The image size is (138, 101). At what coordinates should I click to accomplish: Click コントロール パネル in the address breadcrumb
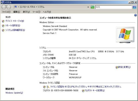pos(27,7)
